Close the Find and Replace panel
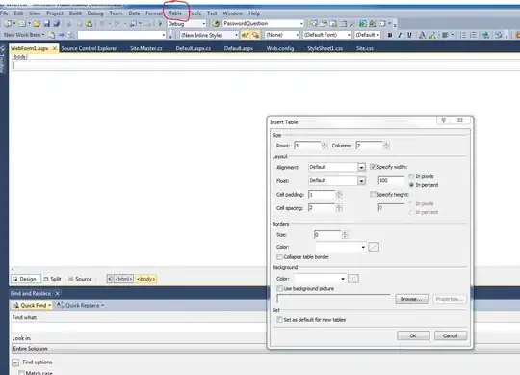 click(57, 293)
